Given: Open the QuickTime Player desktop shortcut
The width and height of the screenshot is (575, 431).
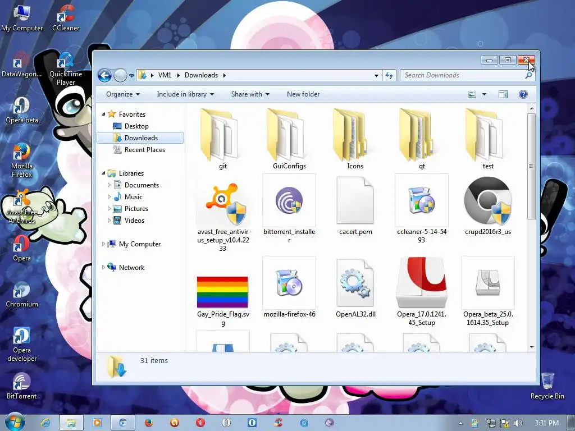Looking at the screenshot, I should coord(66,68).
